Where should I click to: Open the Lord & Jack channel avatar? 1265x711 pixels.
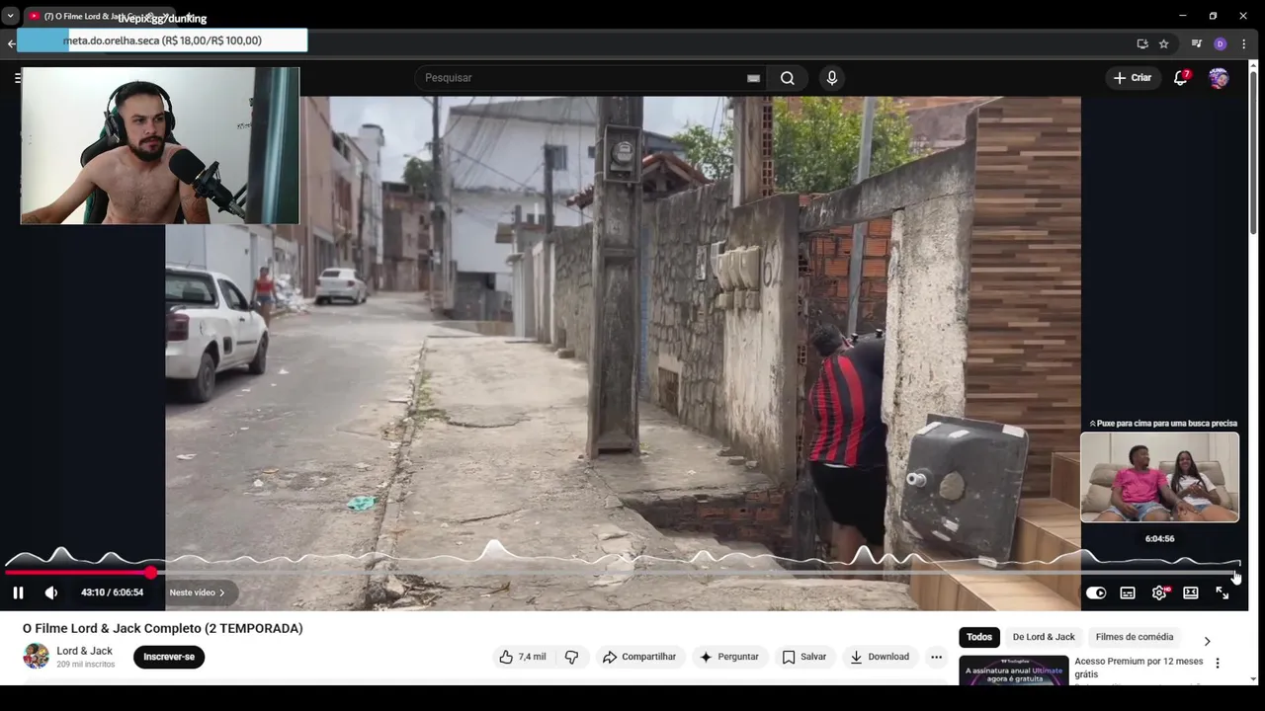pos(36,656)
